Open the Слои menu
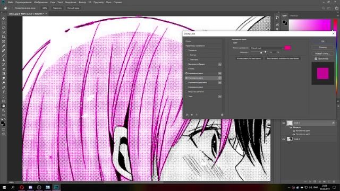This screenshot has height=191, width=340. [x=53, y=2]
